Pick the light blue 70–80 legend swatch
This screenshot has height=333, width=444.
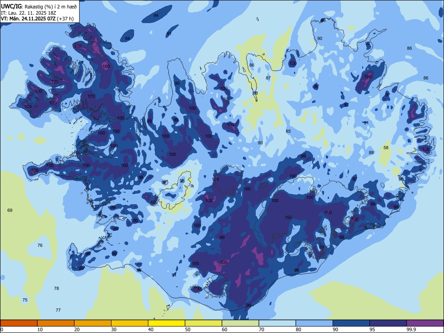tap(277, 323)
